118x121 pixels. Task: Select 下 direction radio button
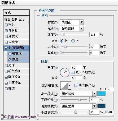[x=73, y=41]
